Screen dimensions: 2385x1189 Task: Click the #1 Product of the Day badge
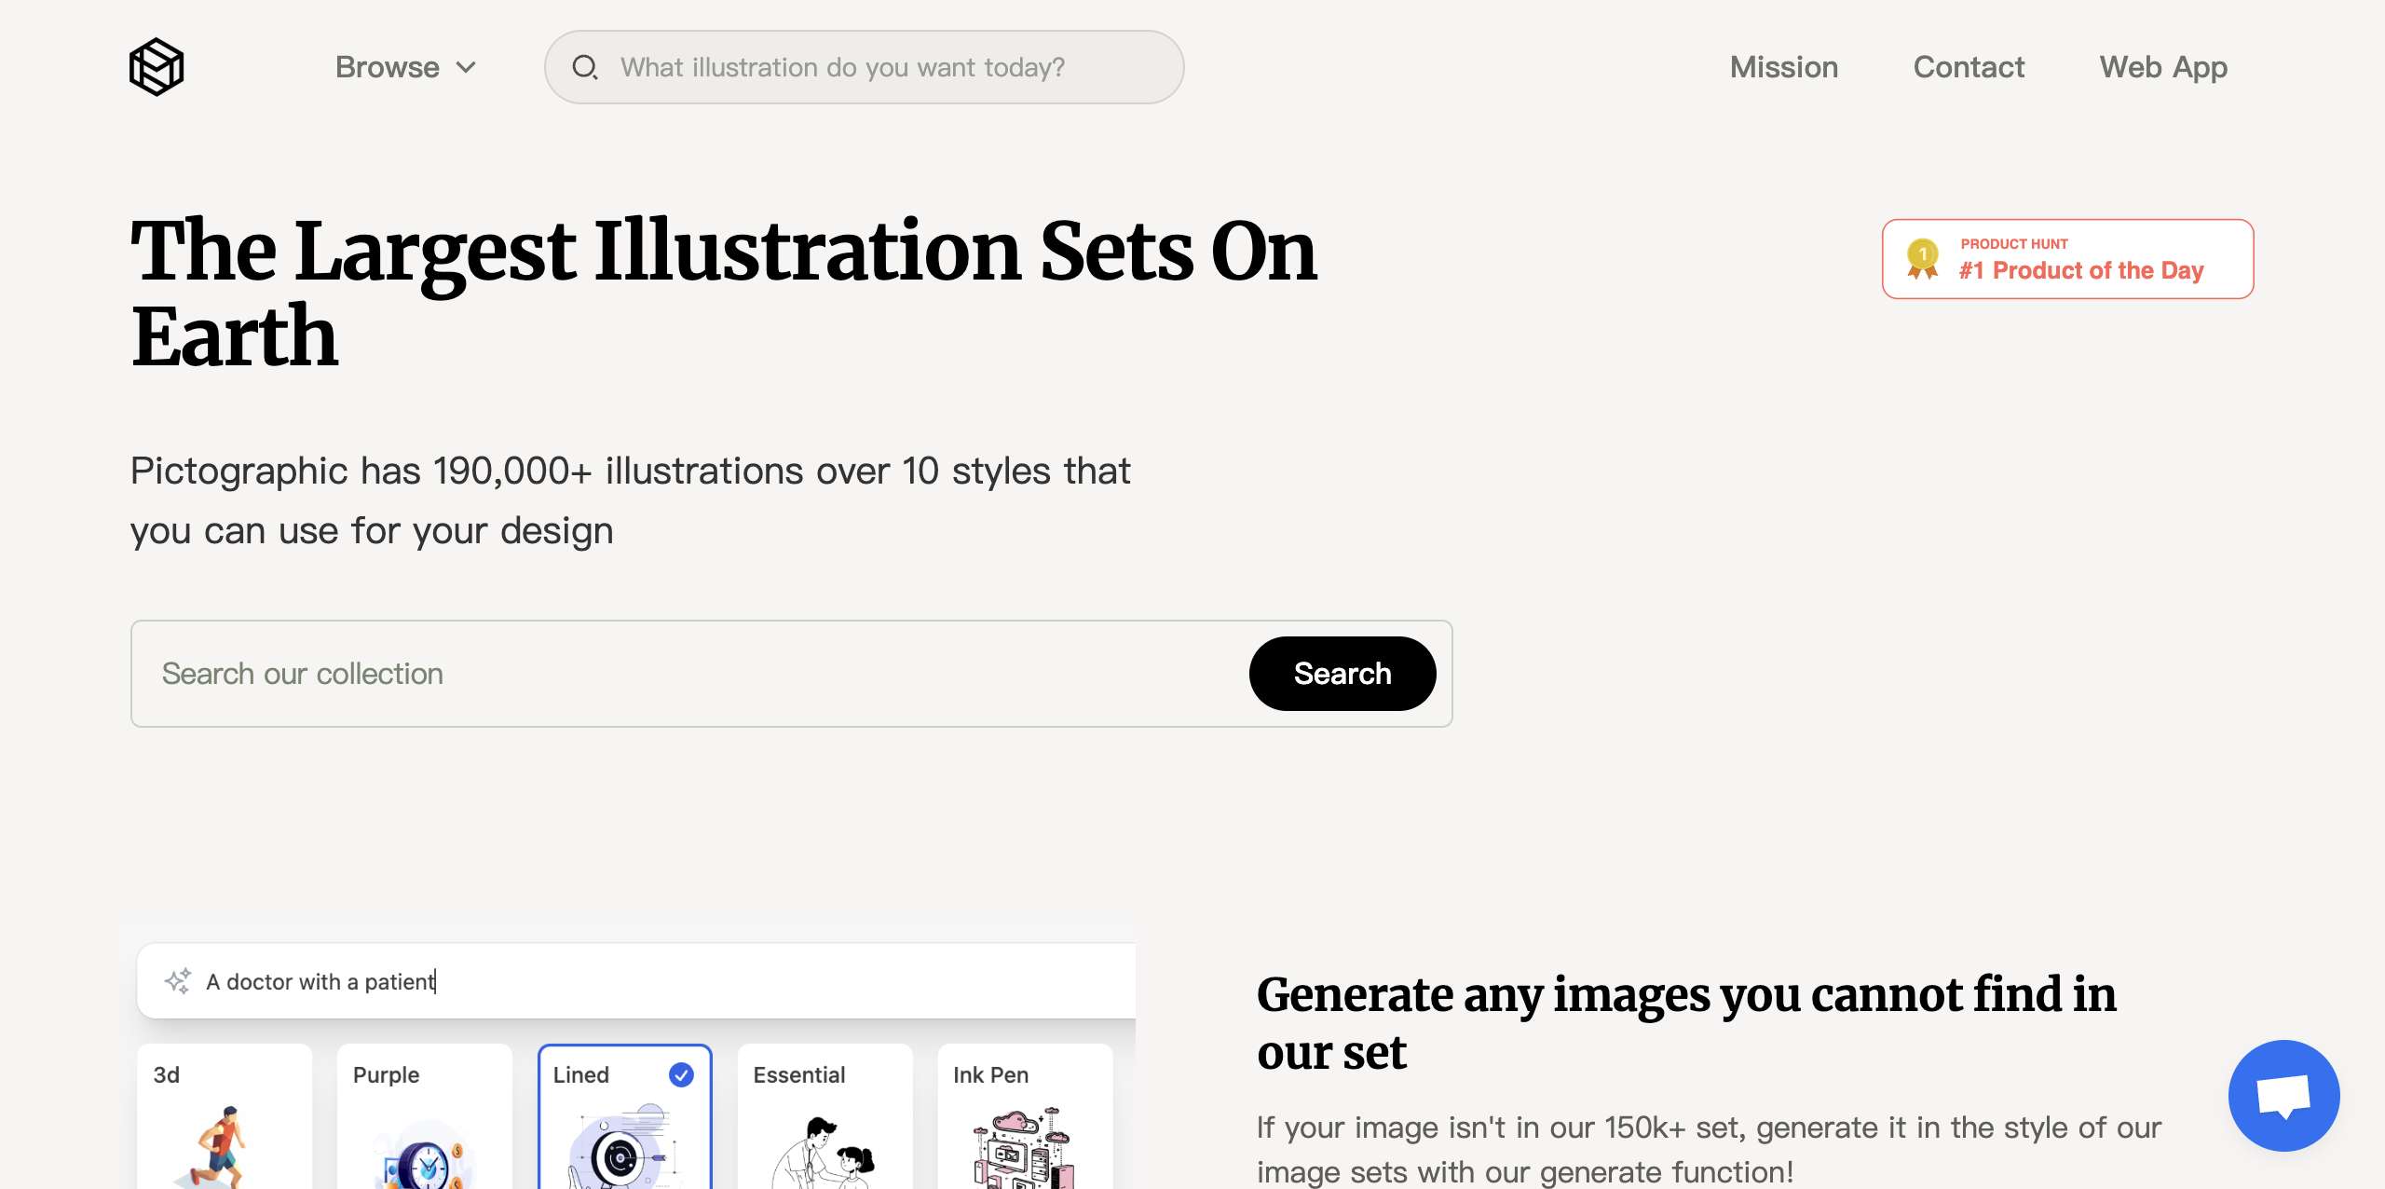coord(2080,269)
